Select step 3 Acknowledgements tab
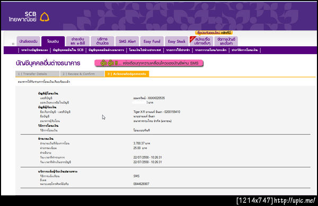The image size is (318, 206). pyautogui.click(x=127, y=74)
